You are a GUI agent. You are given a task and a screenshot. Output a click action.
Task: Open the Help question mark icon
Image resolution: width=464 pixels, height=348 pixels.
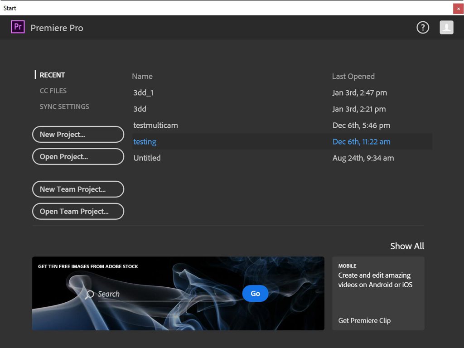point(423,28)
